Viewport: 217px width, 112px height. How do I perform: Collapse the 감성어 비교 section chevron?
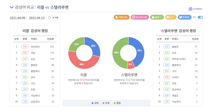click(11, 7)
